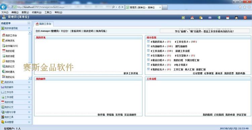252x130 pixels.
Task: Click the checklist task icon in top toolbar
Action: coord(183,18)
